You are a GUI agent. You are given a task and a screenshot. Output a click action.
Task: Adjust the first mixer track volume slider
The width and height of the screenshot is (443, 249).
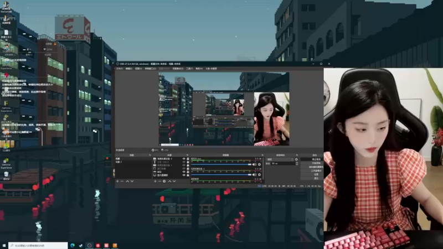click(221, 164)
